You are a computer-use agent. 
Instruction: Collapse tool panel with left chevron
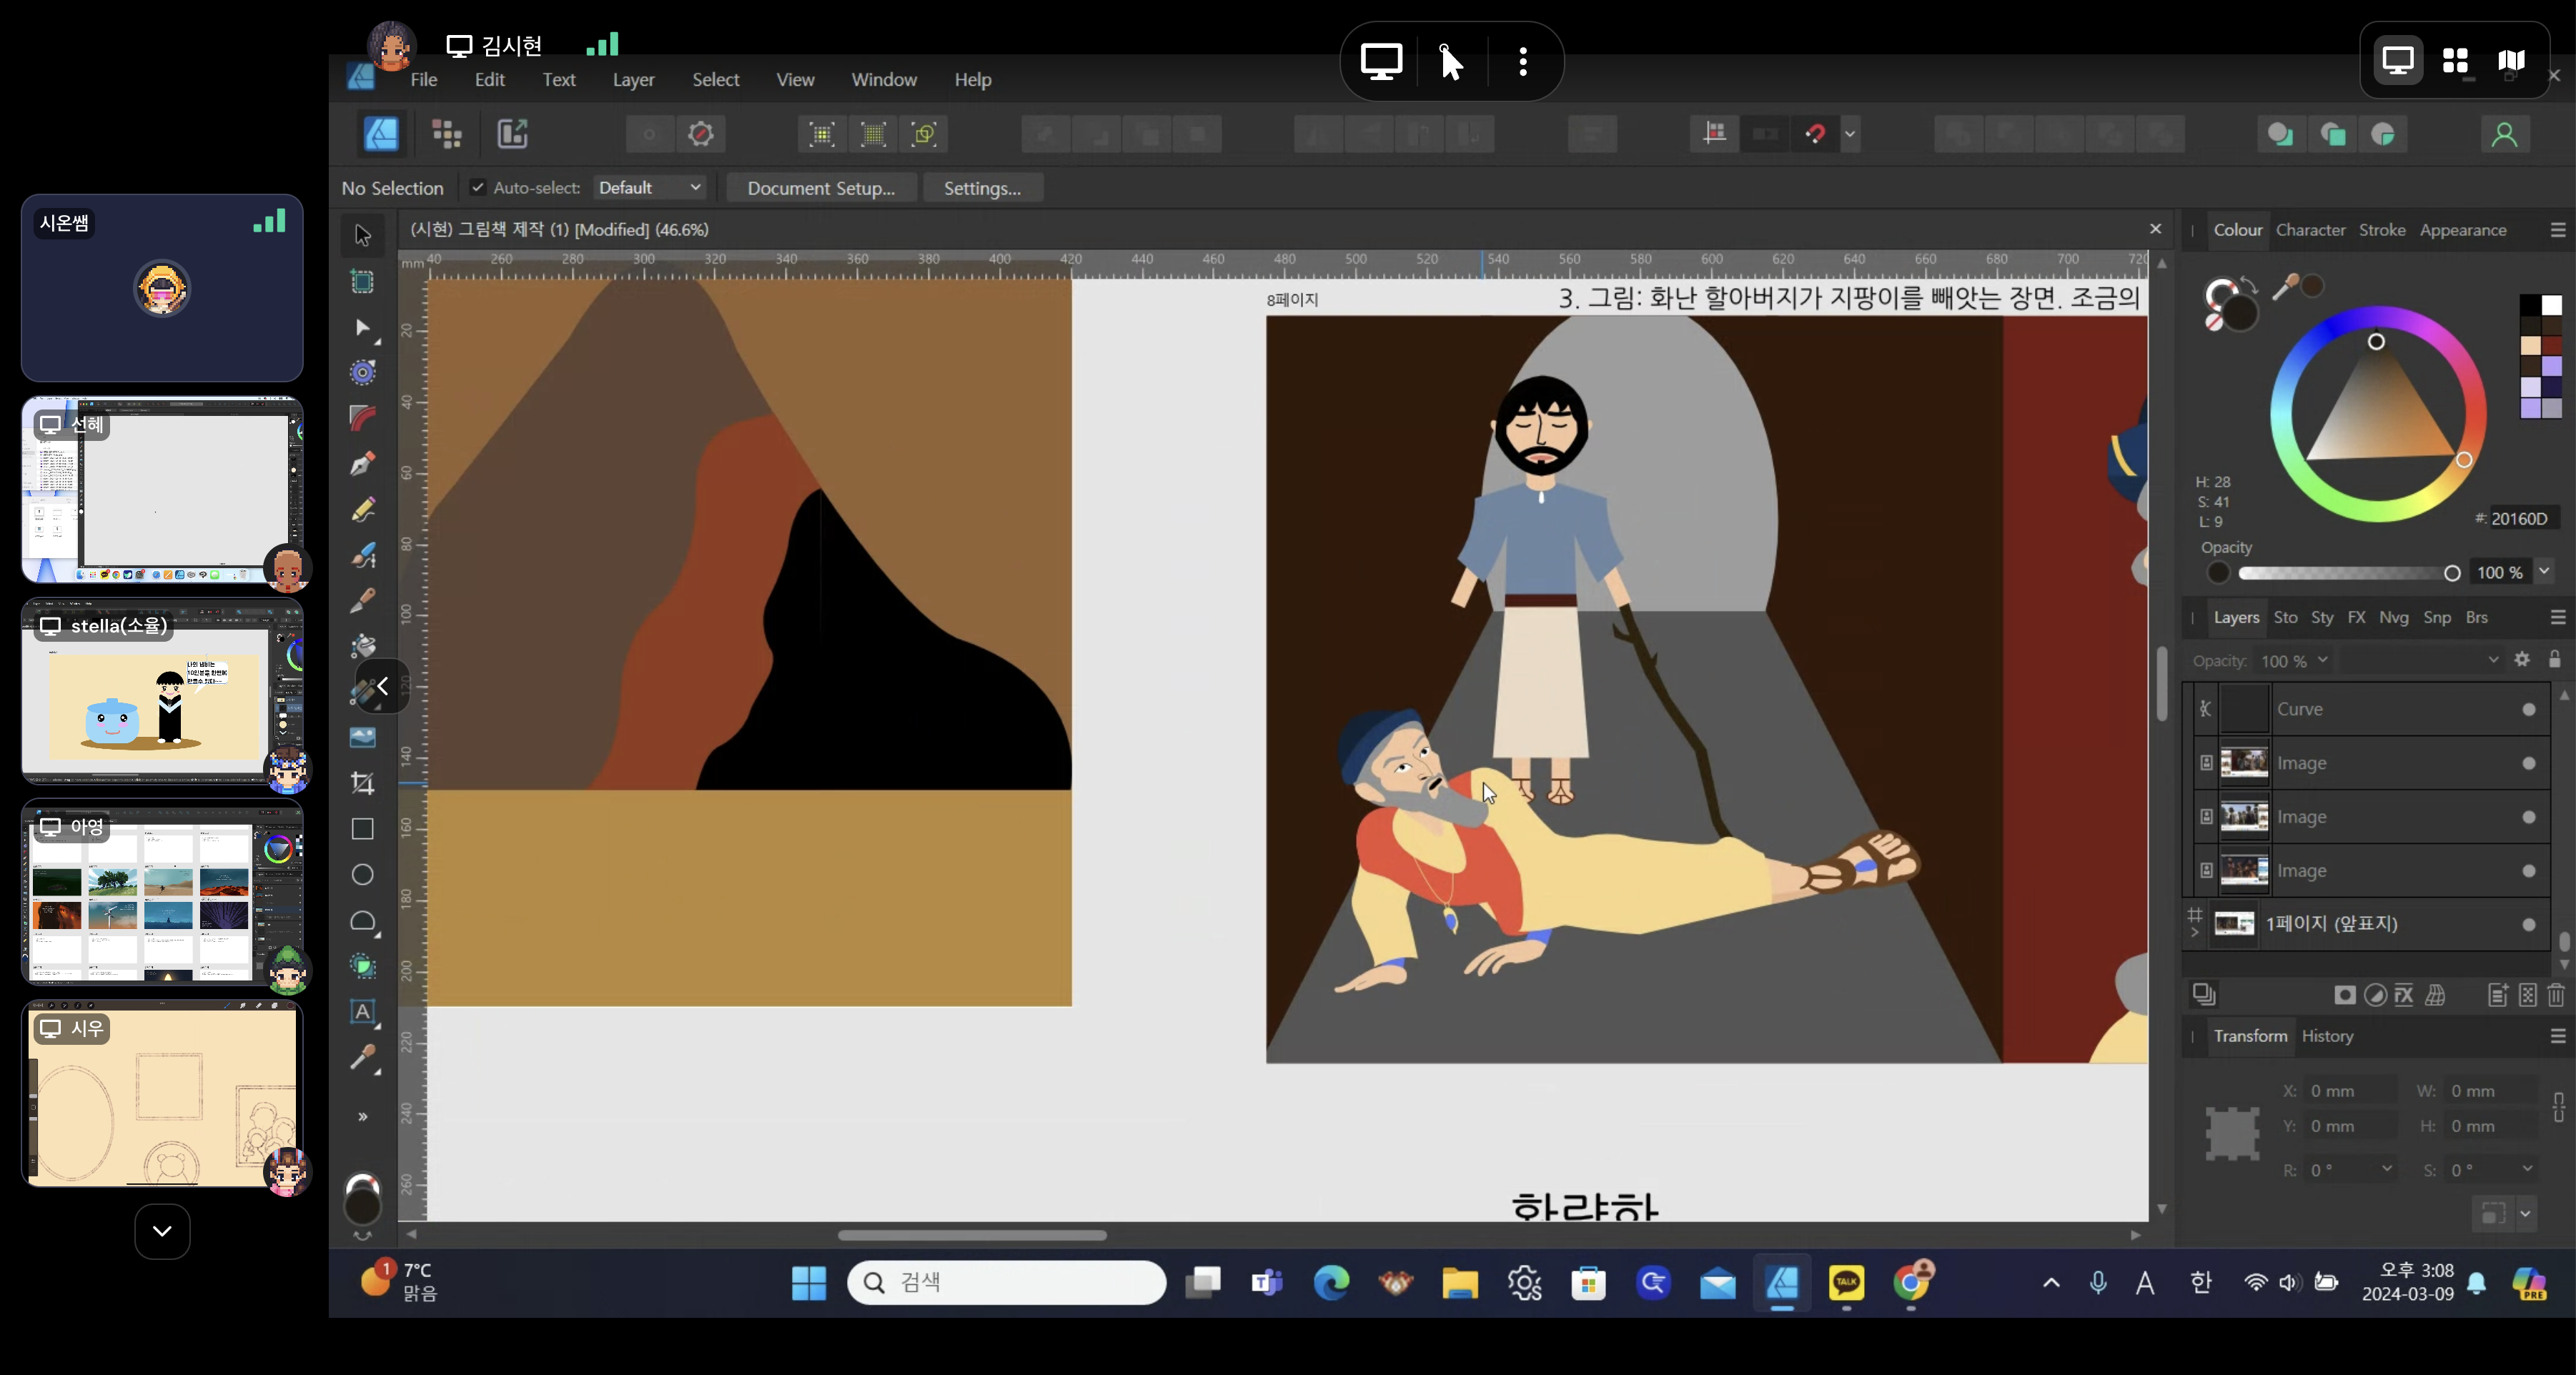pyautogui.click(x=382, y=686)
